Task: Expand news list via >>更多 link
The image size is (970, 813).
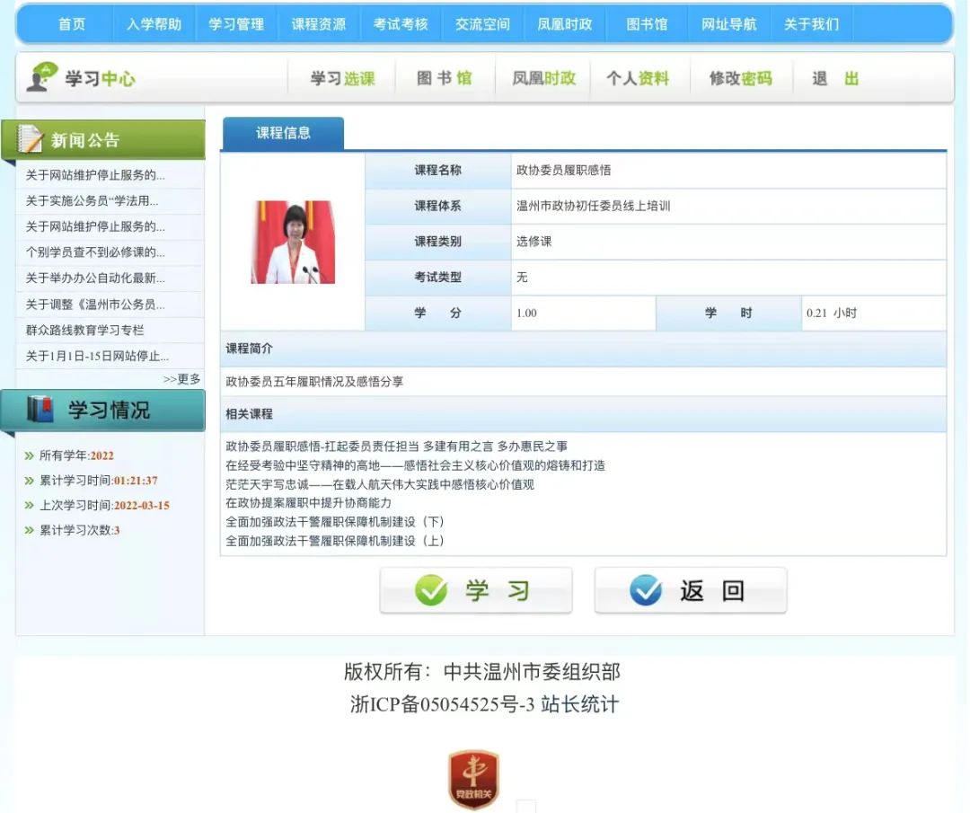Action: [x=181, y=379]
